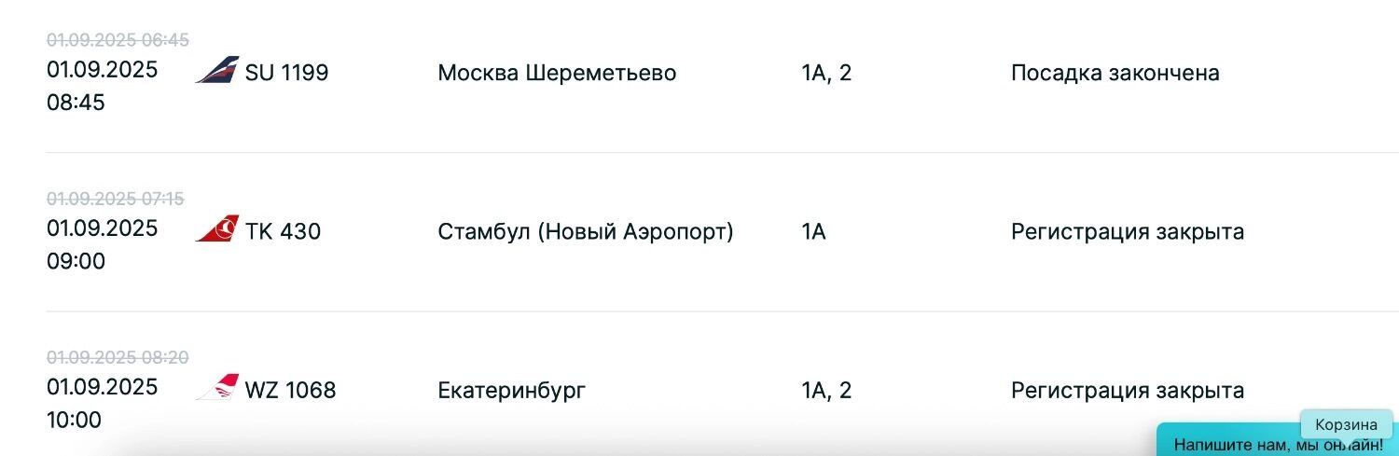Click new departure time 08:45

(76, 103)
